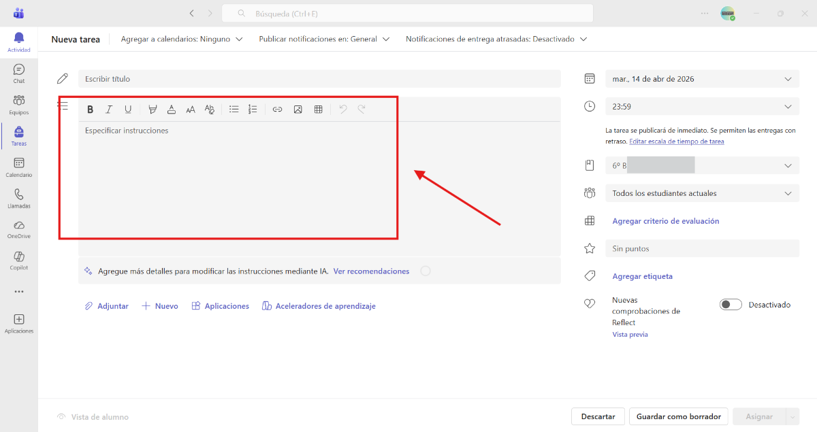Open Aplicaciones below the instructions
Screen dimensions: 817x432
pyautogui.click(x=221, y=306)
